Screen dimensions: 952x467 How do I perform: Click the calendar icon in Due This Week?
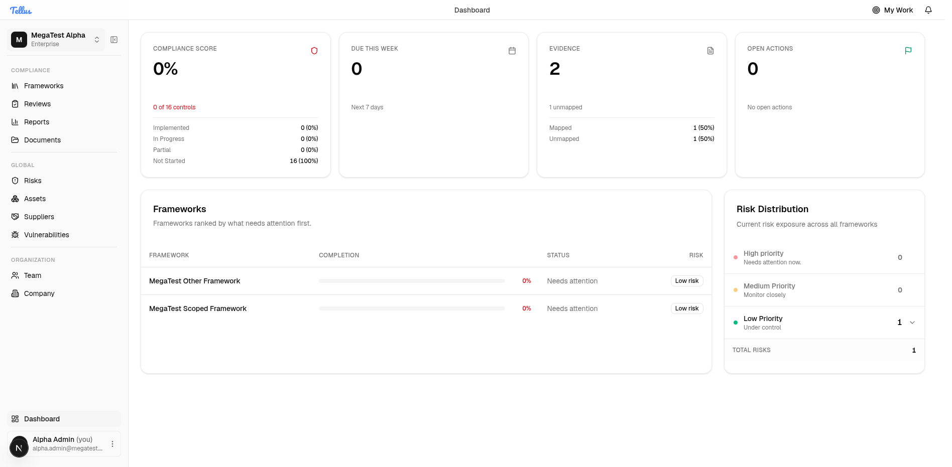click(512, 51)
